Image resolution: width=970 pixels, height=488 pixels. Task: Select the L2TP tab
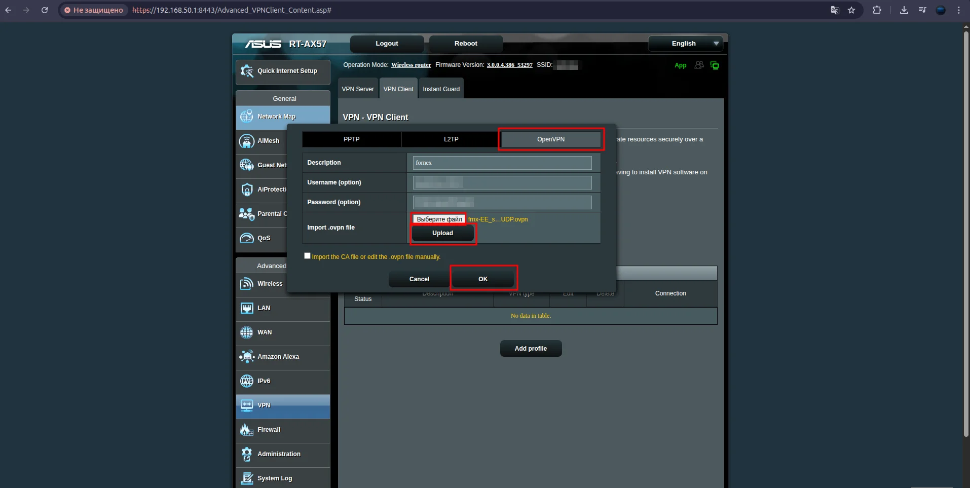coord(451,139)
